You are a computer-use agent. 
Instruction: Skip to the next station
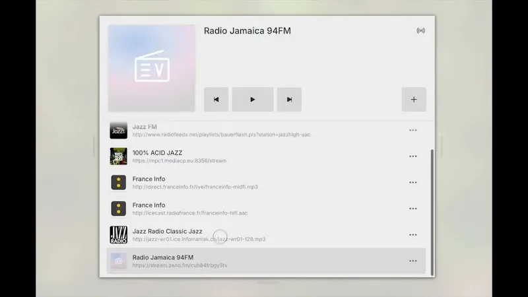tap(289, 100)
